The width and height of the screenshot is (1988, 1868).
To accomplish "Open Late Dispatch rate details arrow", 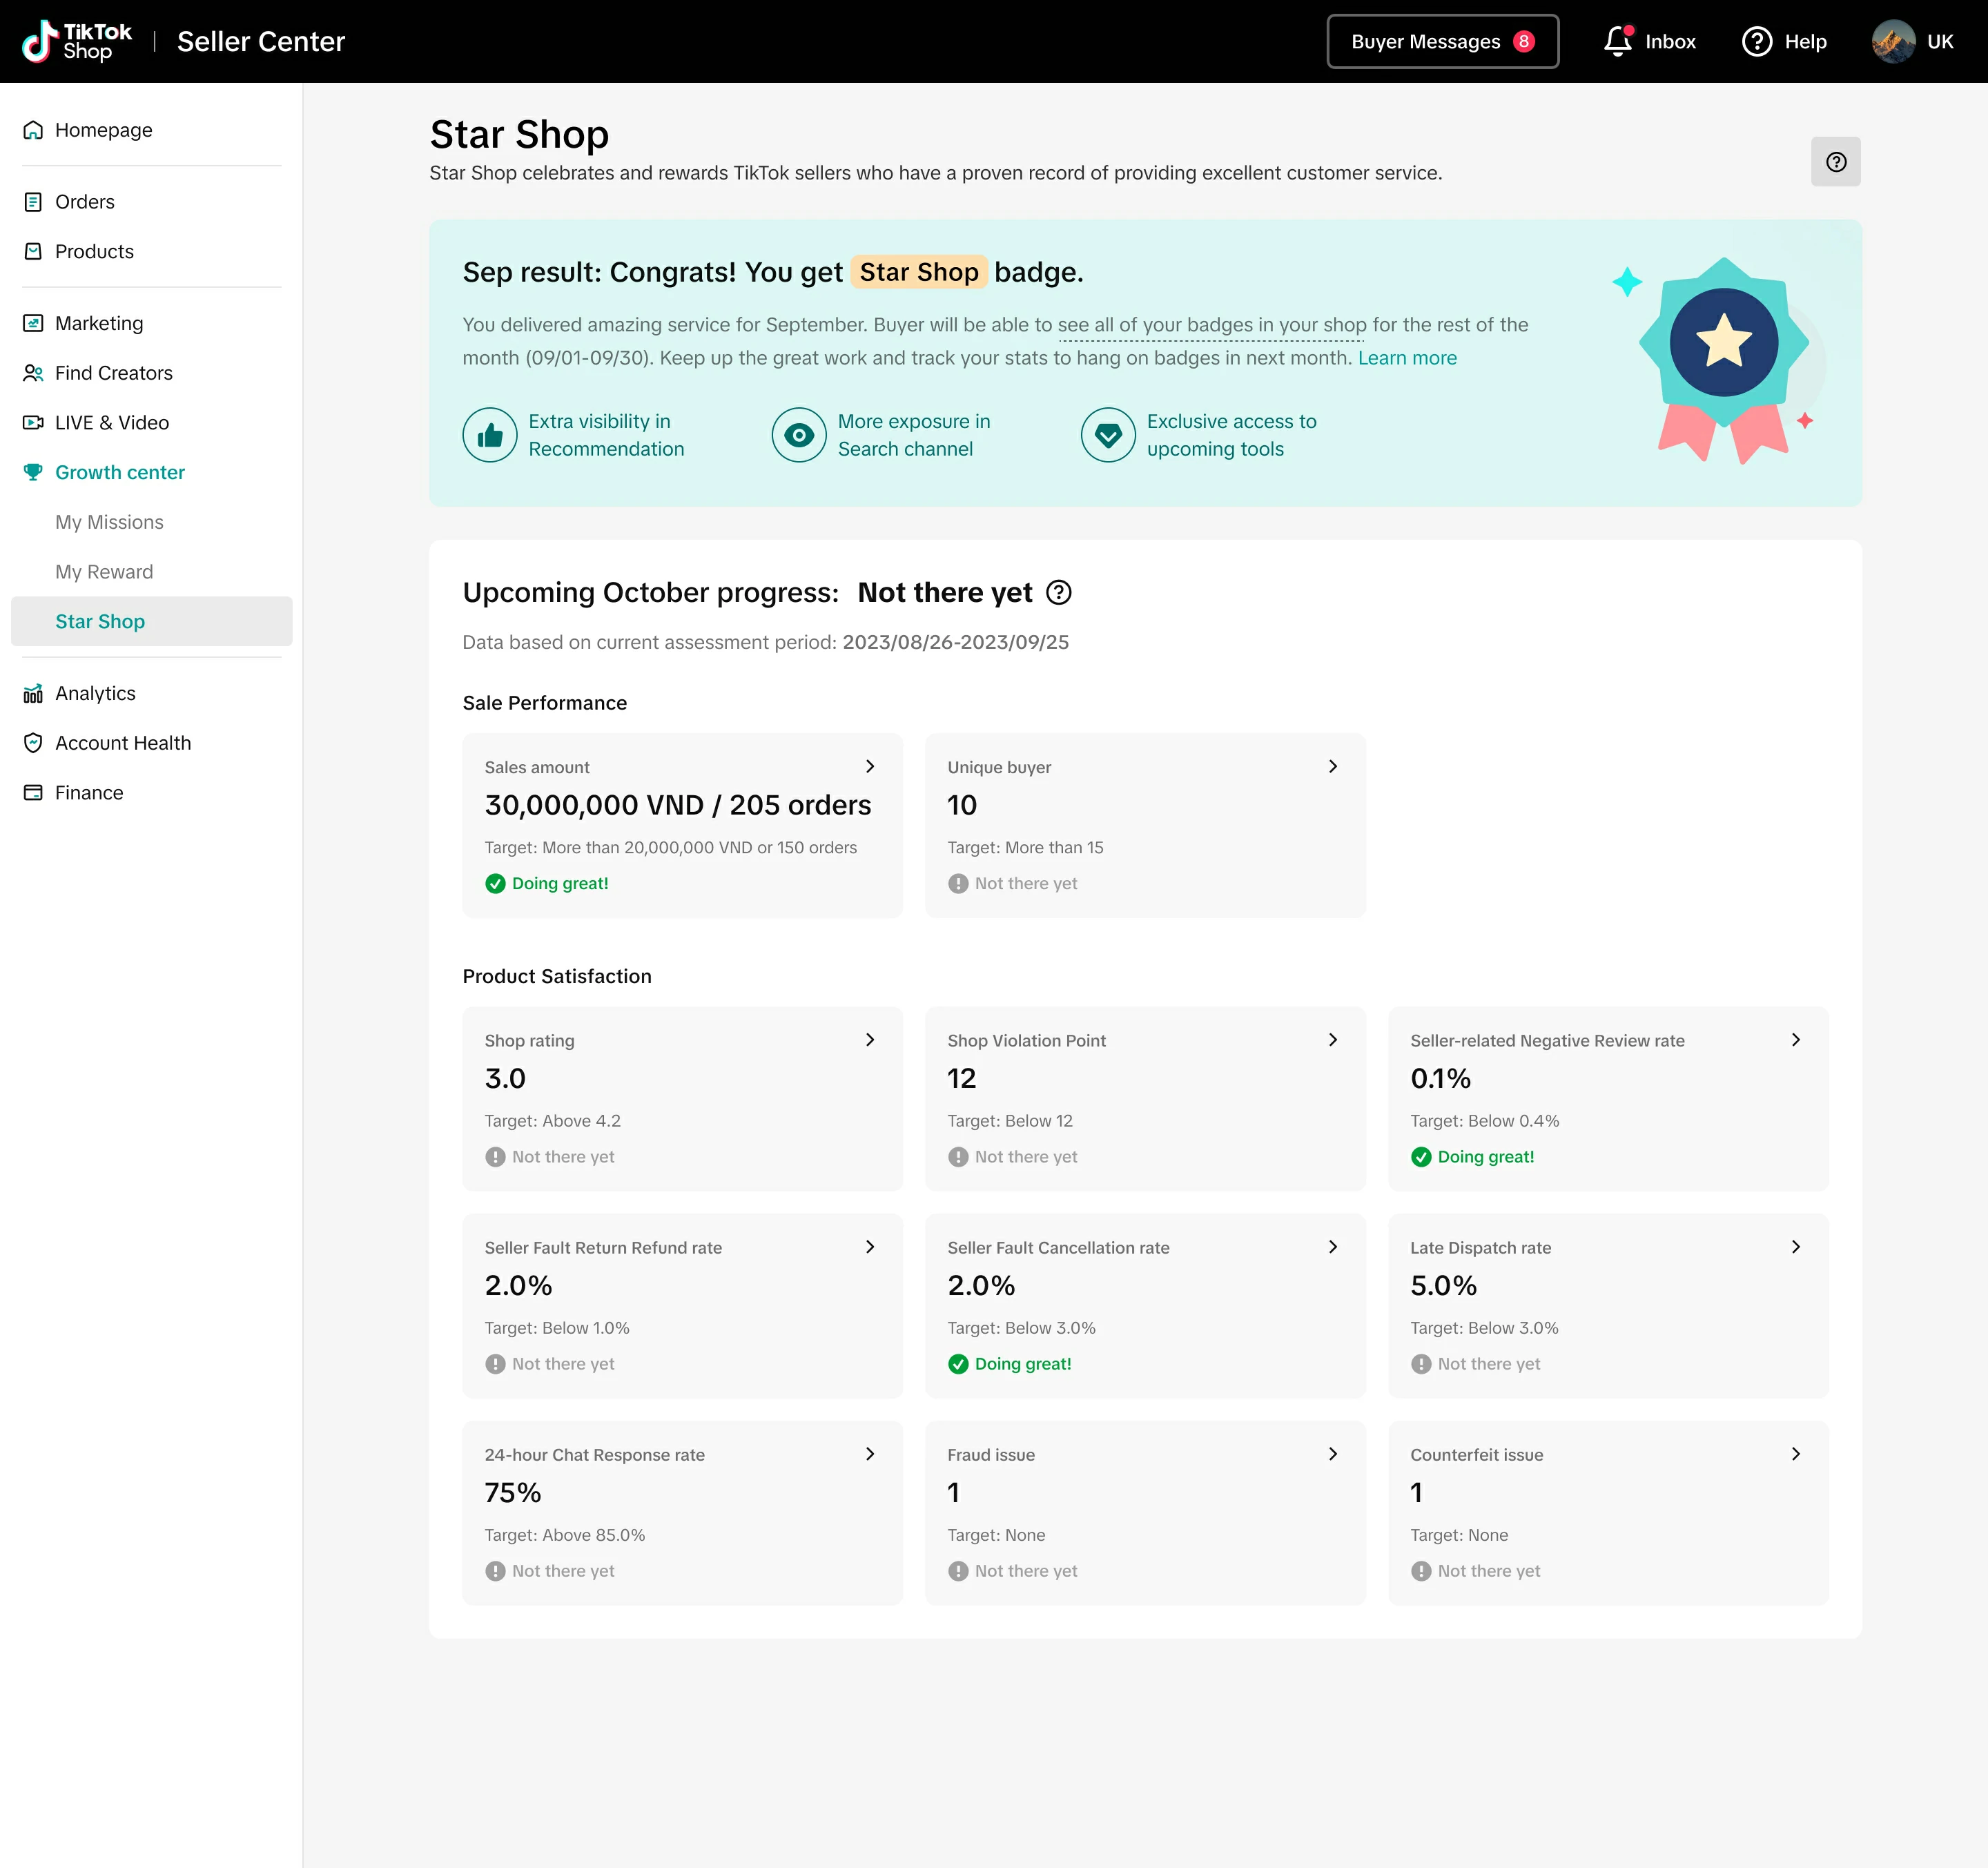I will 1795,1247.
